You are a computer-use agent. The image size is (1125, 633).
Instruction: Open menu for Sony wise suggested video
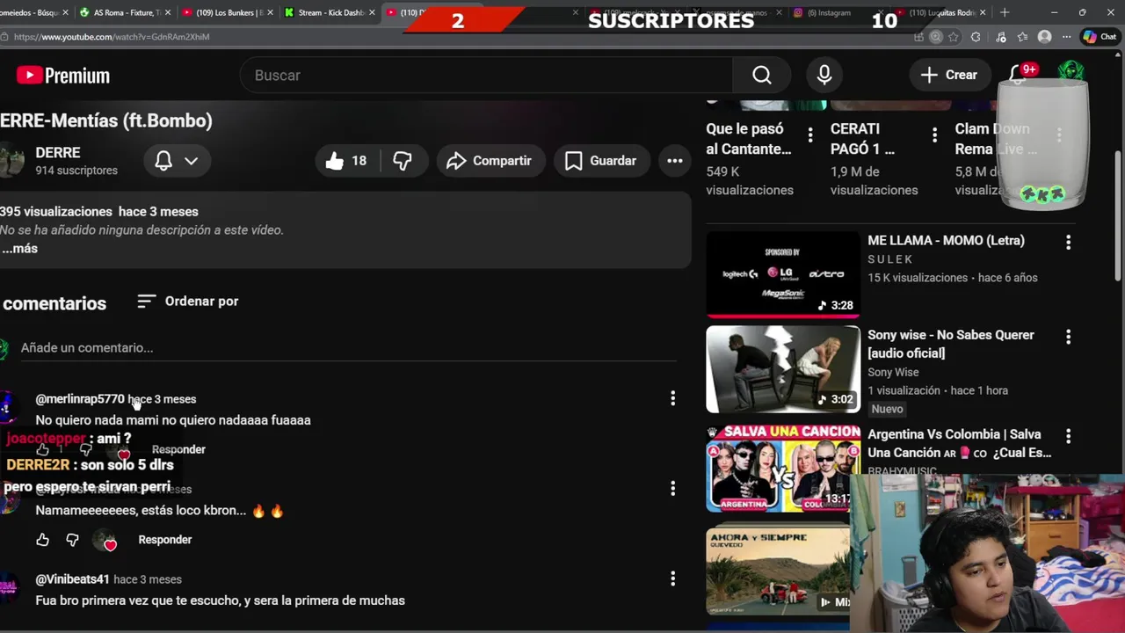click(1069, 337)
